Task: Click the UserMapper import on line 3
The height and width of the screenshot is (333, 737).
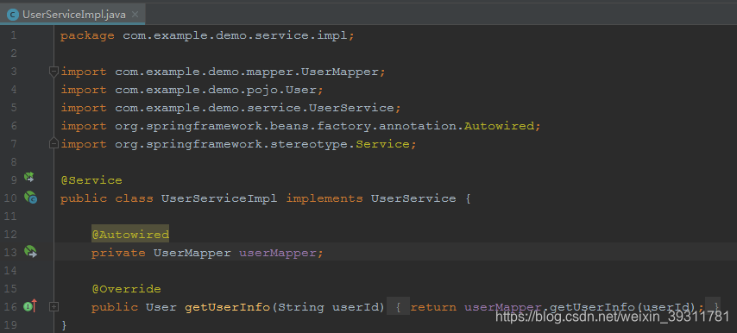Action: (339, 72)
